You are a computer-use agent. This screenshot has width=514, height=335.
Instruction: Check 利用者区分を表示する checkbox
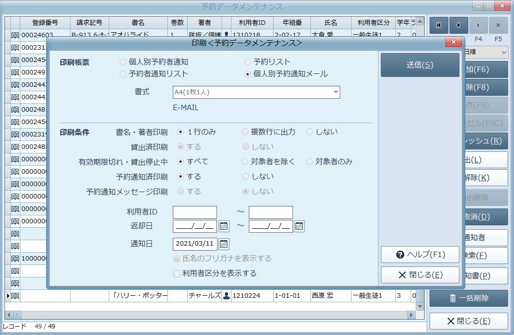click(x=177, y=274)
